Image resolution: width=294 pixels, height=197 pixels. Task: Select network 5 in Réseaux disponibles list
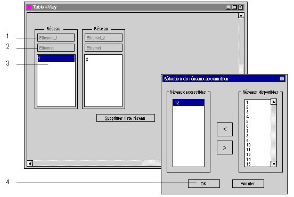point(247,121)
